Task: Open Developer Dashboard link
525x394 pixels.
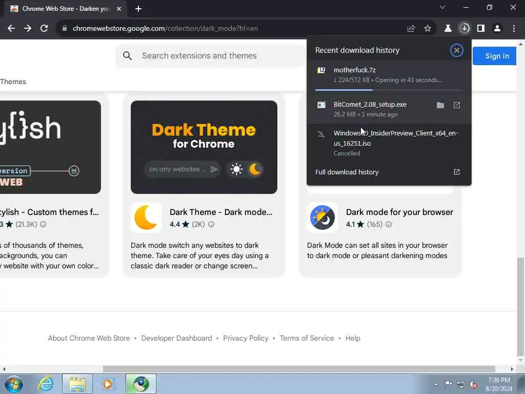Action: 176,338
